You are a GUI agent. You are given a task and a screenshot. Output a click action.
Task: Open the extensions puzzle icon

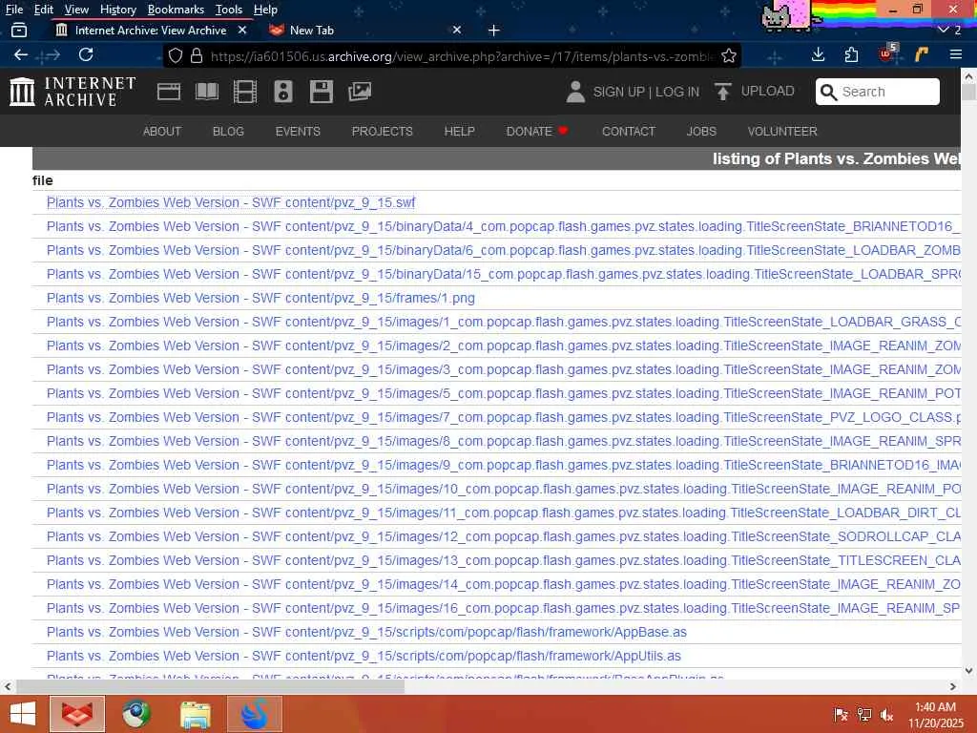[x=851, y=54]
